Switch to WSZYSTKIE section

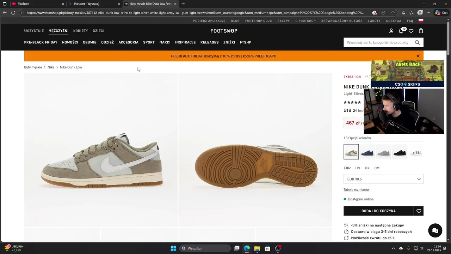pyautogui.click(x=34, y=31)
